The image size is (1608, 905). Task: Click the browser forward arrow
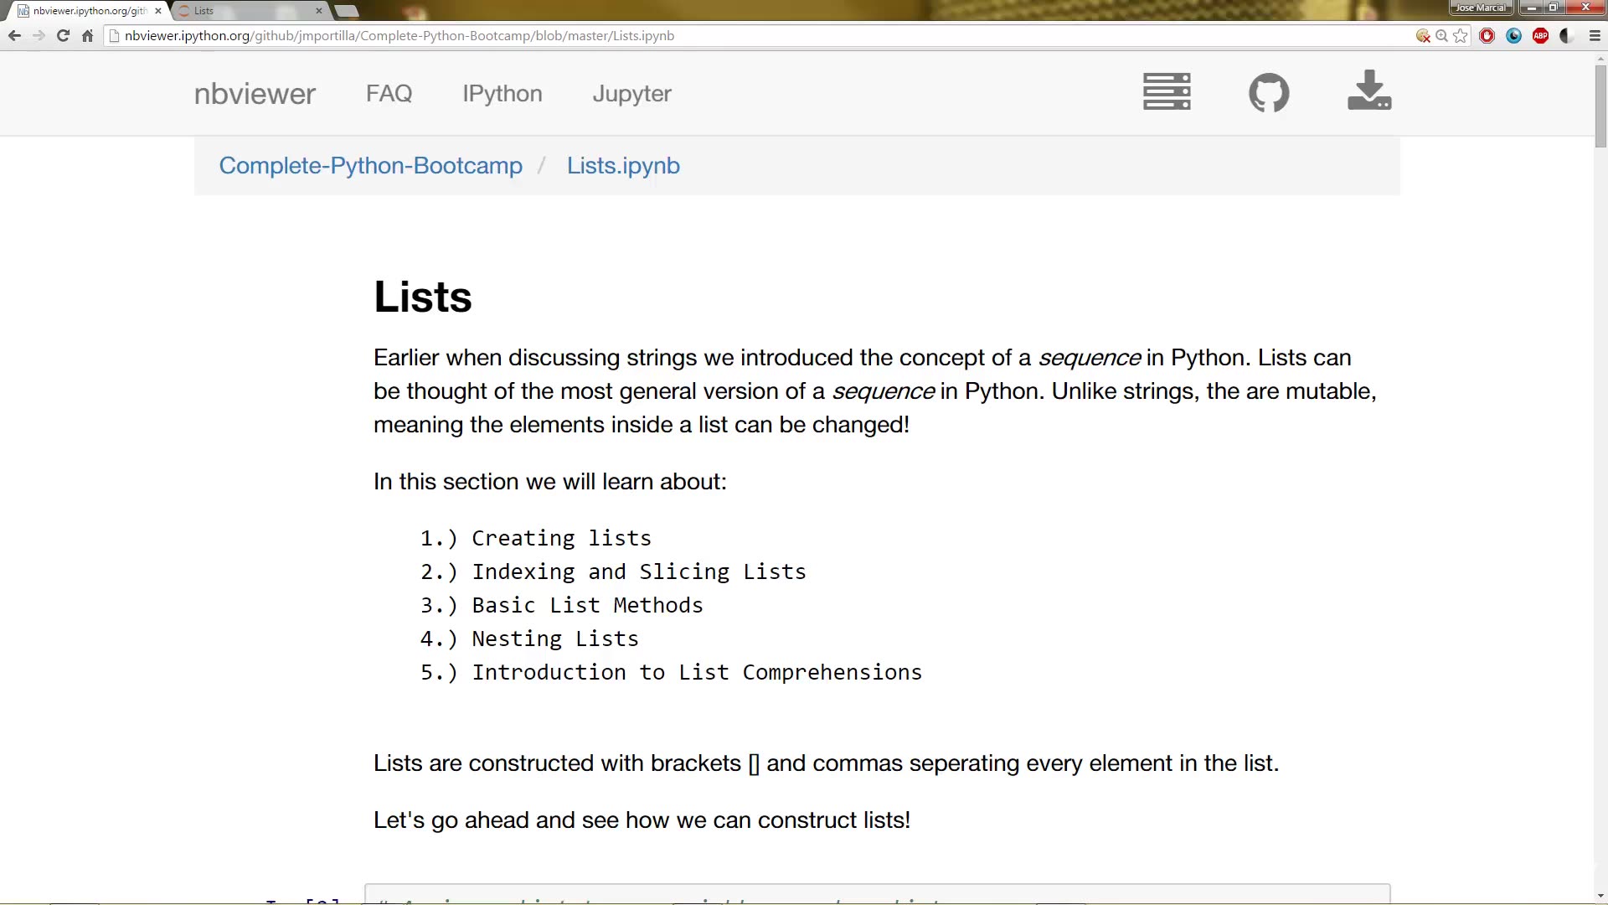39,36
